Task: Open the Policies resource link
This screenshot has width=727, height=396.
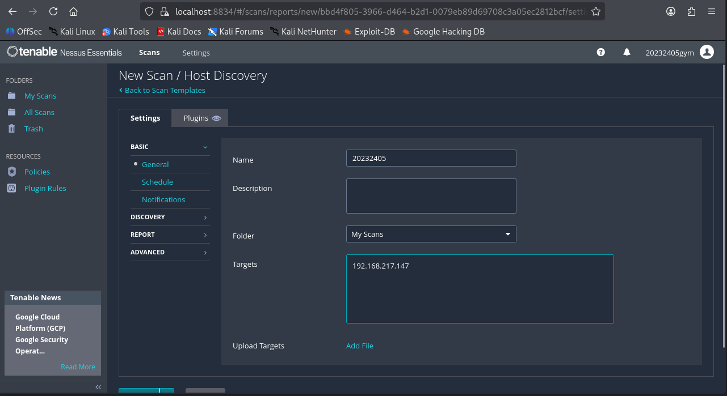Action: pyautogui.click(x=37, y=172)
